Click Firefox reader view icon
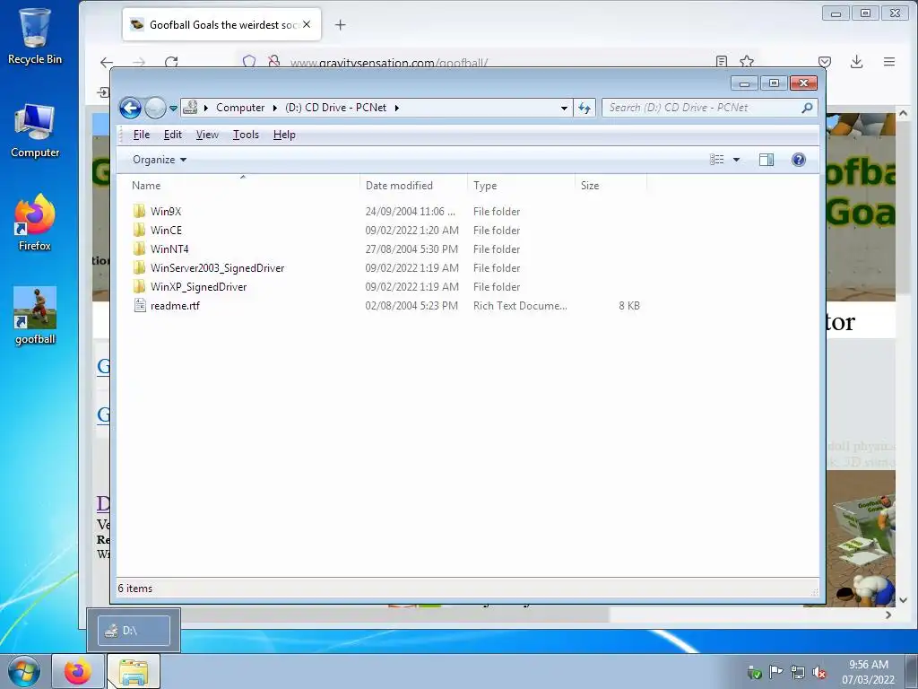The height and width of the screenshot is (689, 918). (722, 62)
